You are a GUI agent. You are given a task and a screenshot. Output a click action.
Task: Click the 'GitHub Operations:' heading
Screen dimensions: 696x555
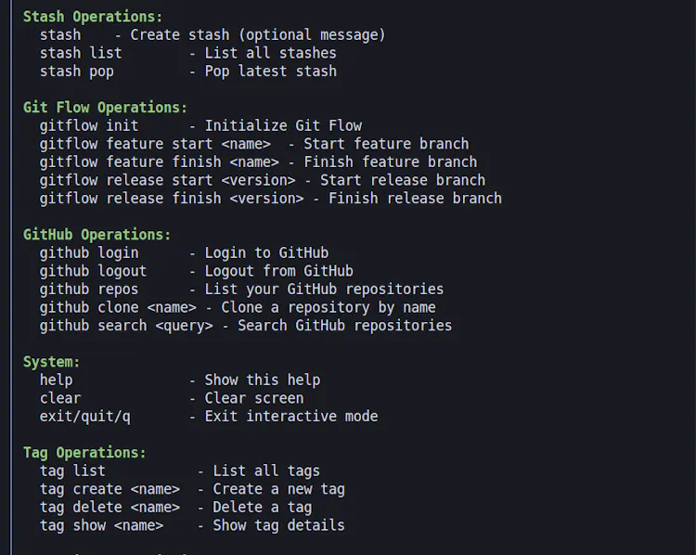(x=97, y=235)
